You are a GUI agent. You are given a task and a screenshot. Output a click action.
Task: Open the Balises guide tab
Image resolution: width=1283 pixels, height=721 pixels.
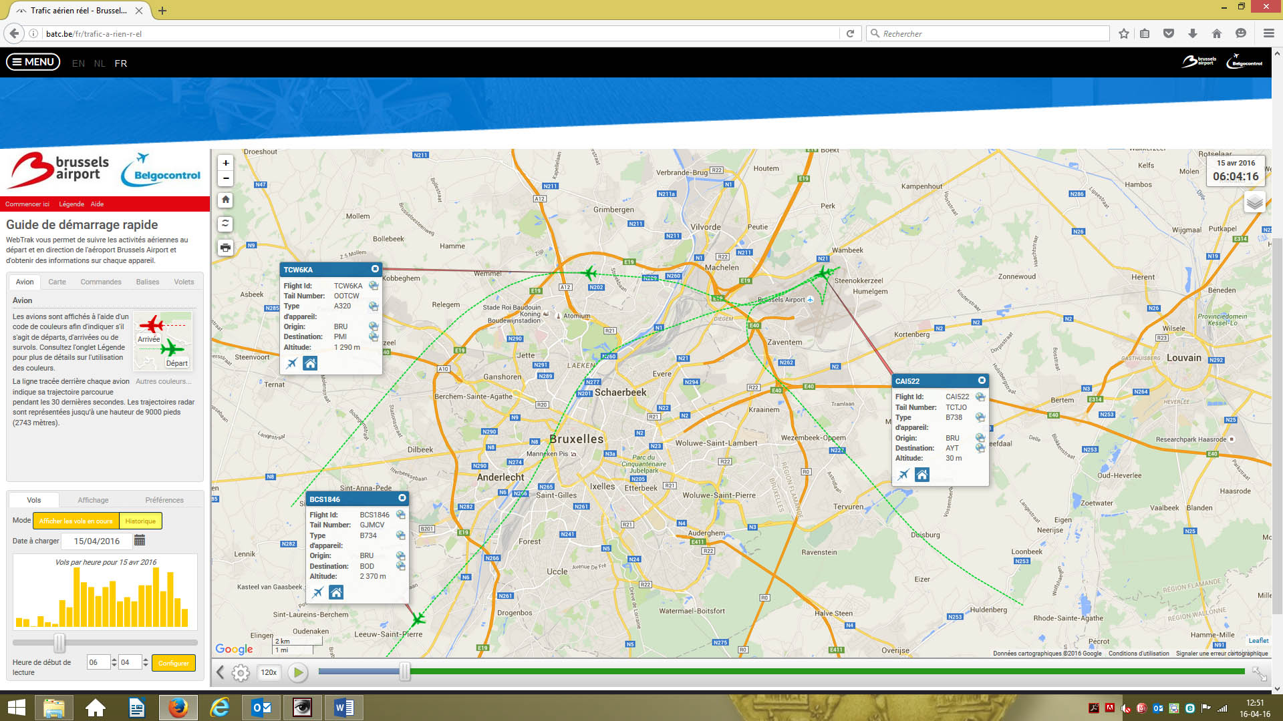pyautogui.click(x=148, y=282)
